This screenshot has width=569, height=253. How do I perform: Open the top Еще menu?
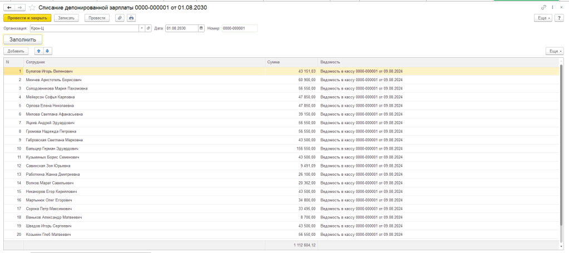pos(542,18)
